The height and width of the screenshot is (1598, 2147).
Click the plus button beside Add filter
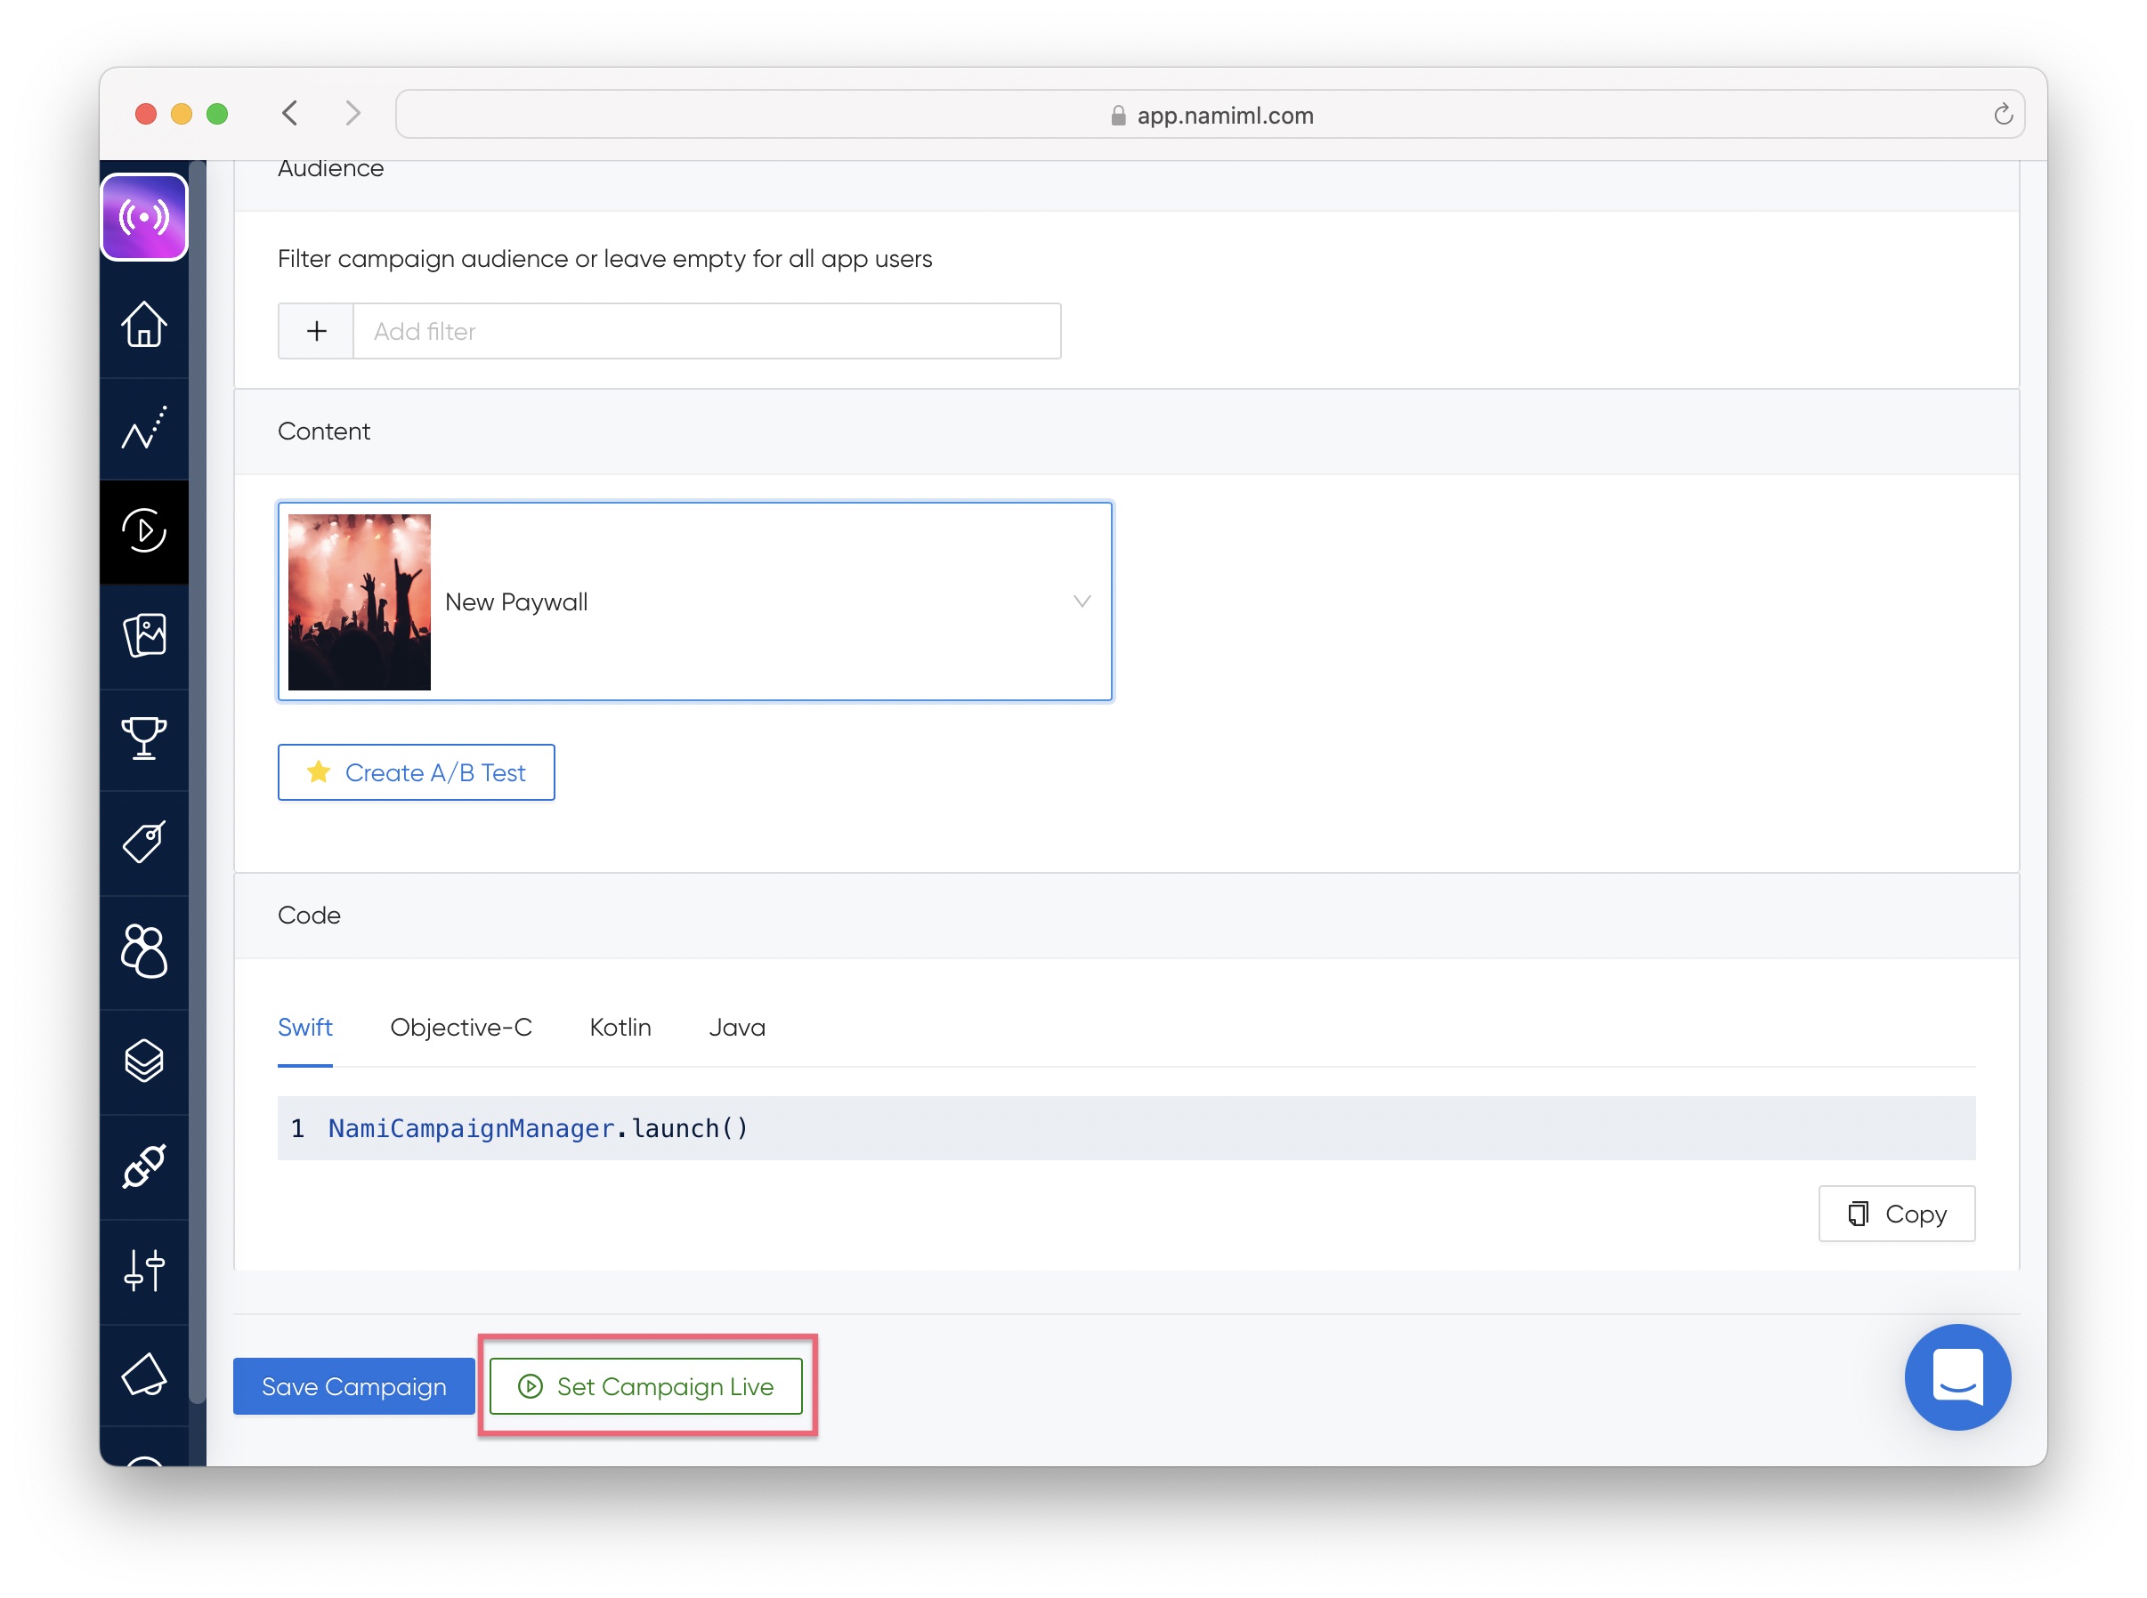pyautogui.click(x=316, y=332)
